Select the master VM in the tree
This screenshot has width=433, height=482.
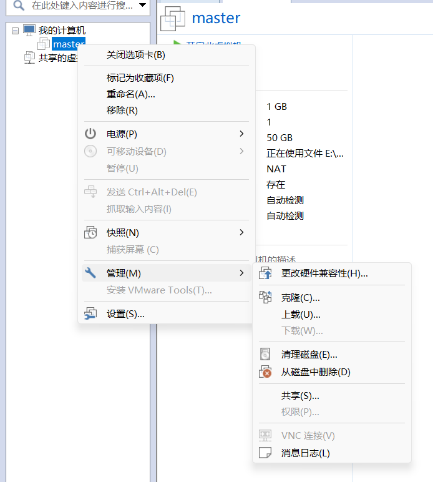(x=69, y=44)
